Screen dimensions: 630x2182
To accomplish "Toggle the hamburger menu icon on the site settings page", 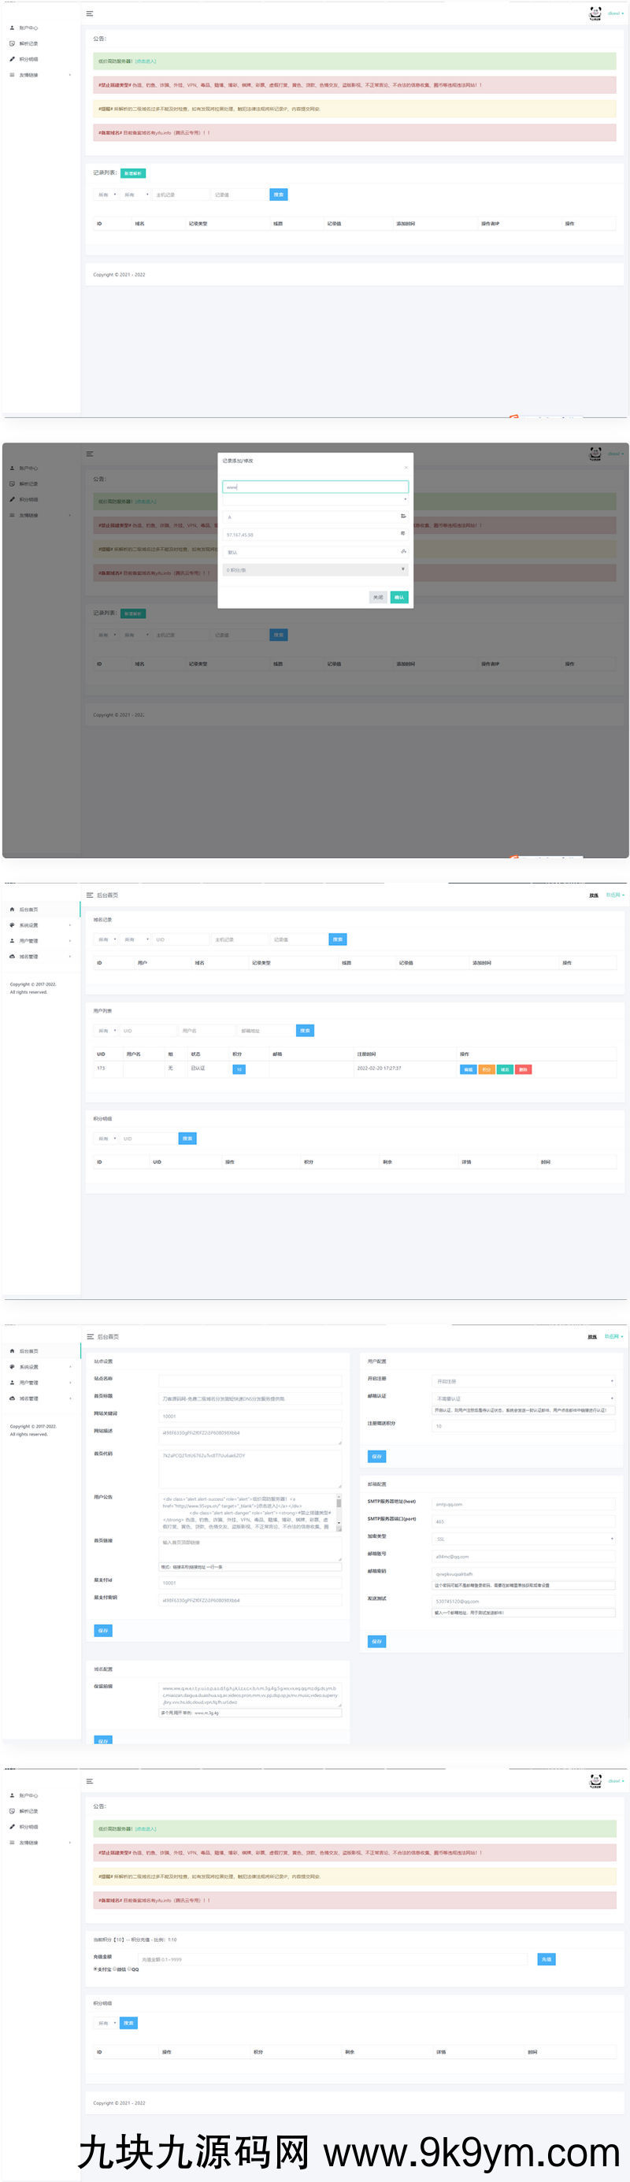I will [x=90, y=1336].
